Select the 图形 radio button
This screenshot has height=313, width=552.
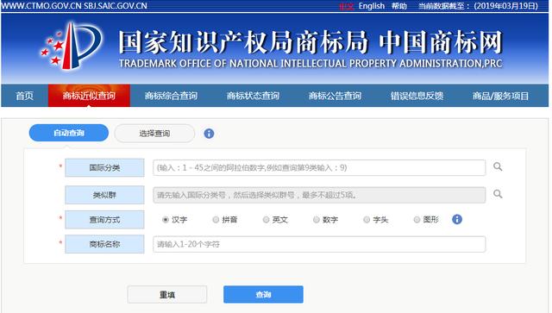417,220
